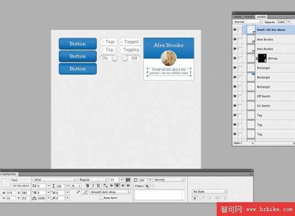295x216 pixels.
Task: Click the W width input field
Action: 11,193
